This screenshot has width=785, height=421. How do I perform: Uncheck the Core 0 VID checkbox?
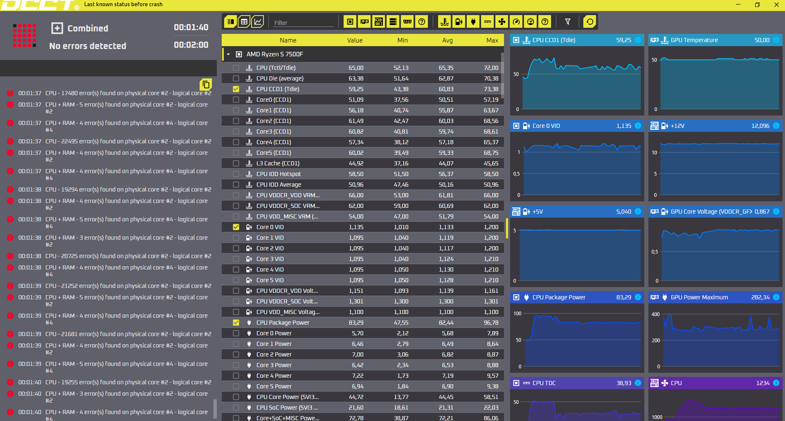236,227
